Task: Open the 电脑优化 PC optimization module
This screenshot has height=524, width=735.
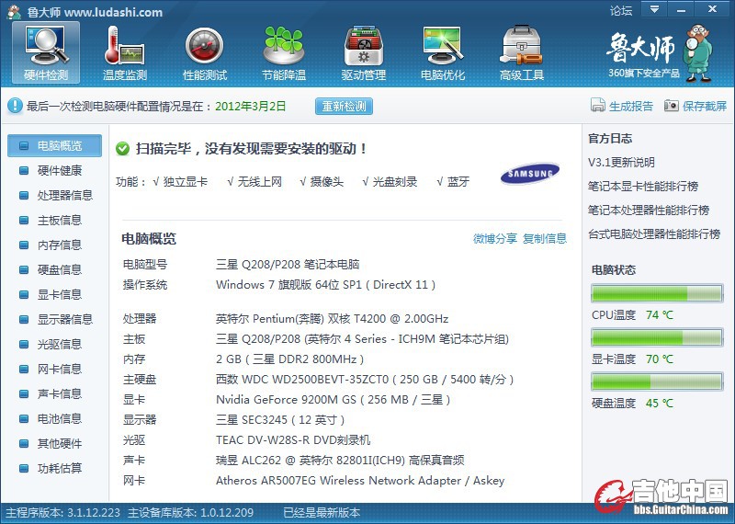Action: tap(443, 53)
